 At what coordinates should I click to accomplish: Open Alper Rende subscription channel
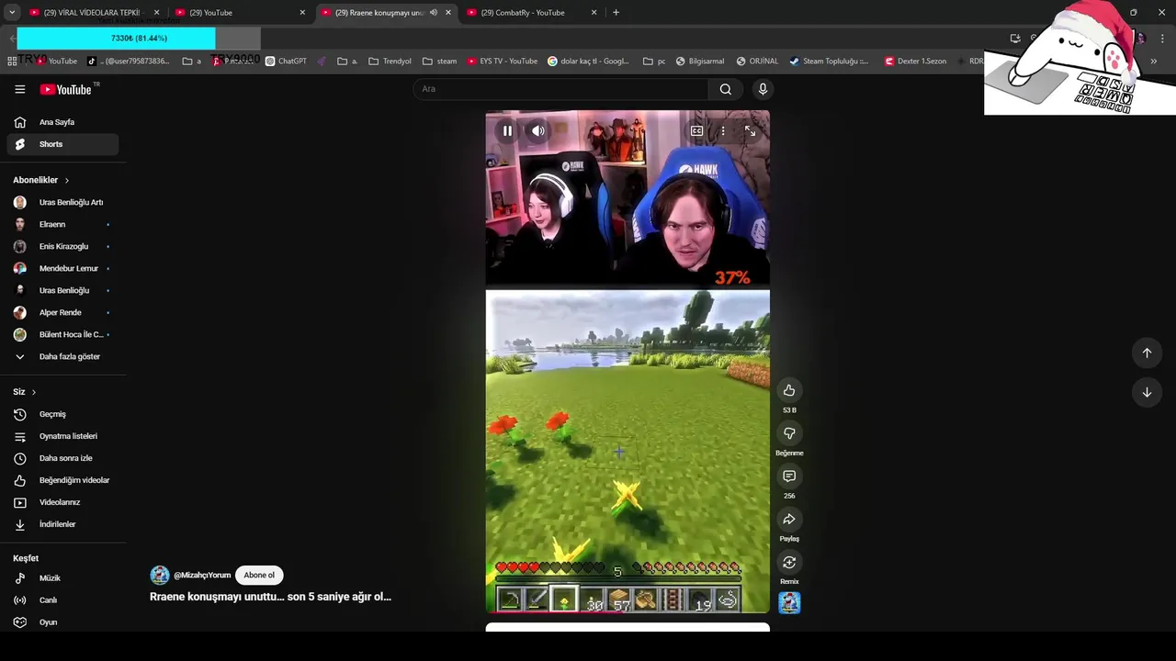pyautogui.click(x=62, y=312)
